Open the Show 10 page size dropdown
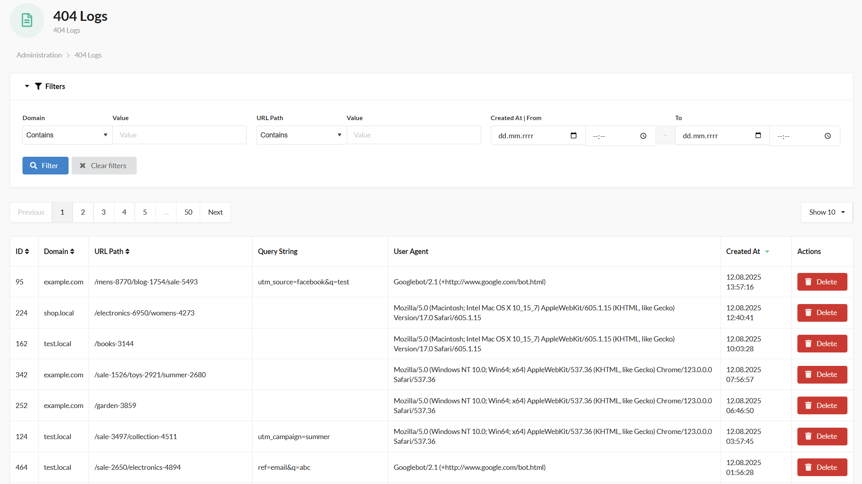 (x=827, y=212)
